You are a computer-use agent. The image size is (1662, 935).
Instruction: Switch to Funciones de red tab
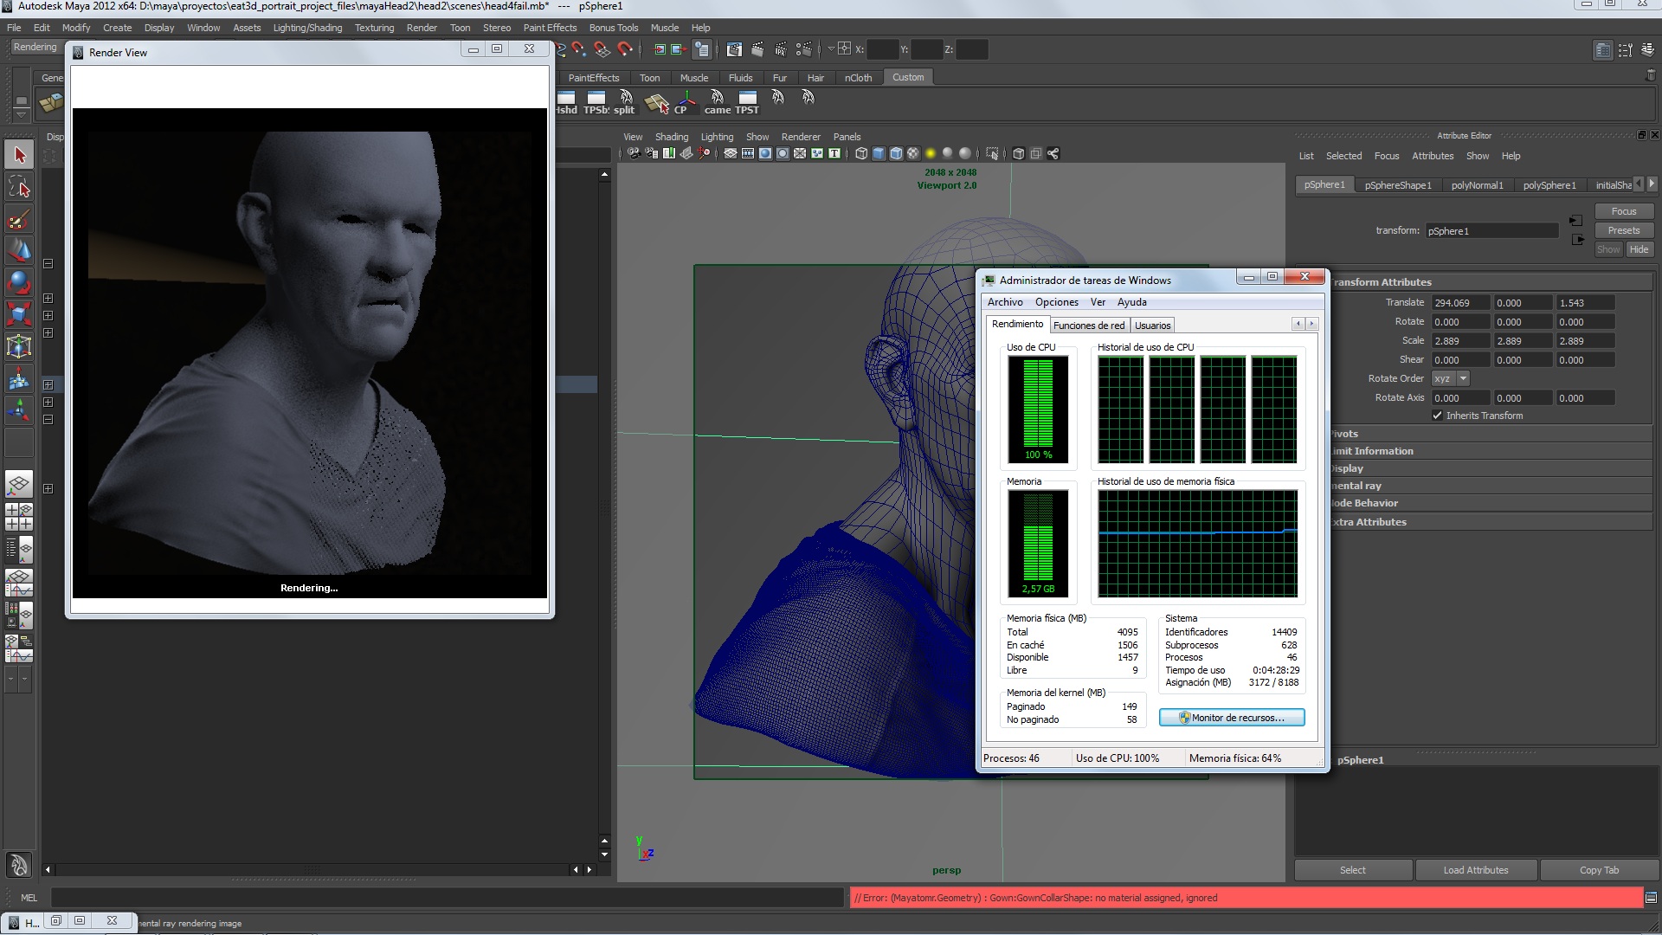(1088, 326)
